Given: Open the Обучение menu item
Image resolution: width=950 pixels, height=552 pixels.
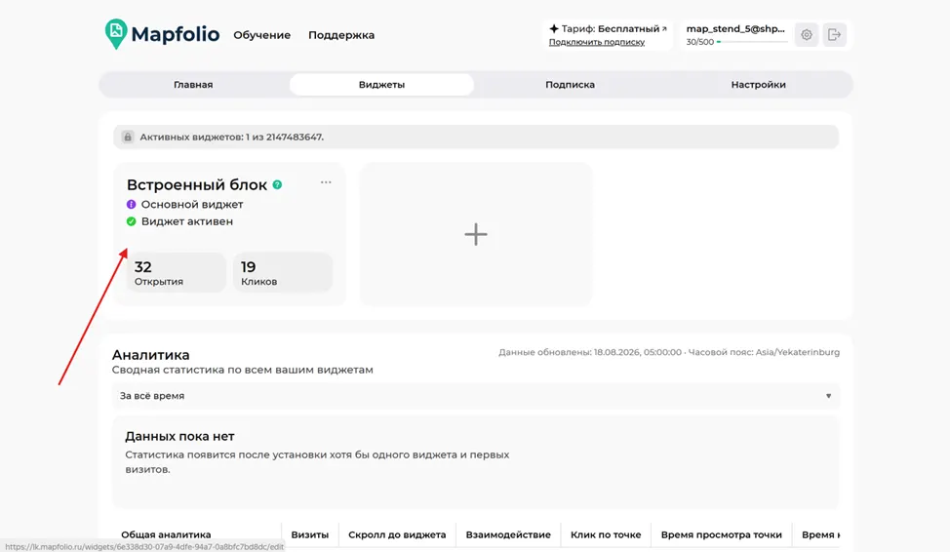Looking at the screenshot, I should (x=261, y=35).
